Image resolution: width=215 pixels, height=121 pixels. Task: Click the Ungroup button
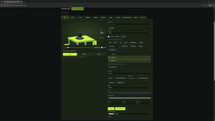click(141, 42)
